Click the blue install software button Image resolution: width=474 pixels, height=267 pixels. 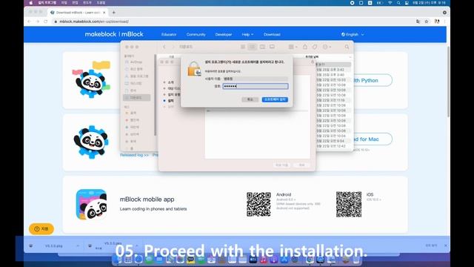click(x=275, y=99)
